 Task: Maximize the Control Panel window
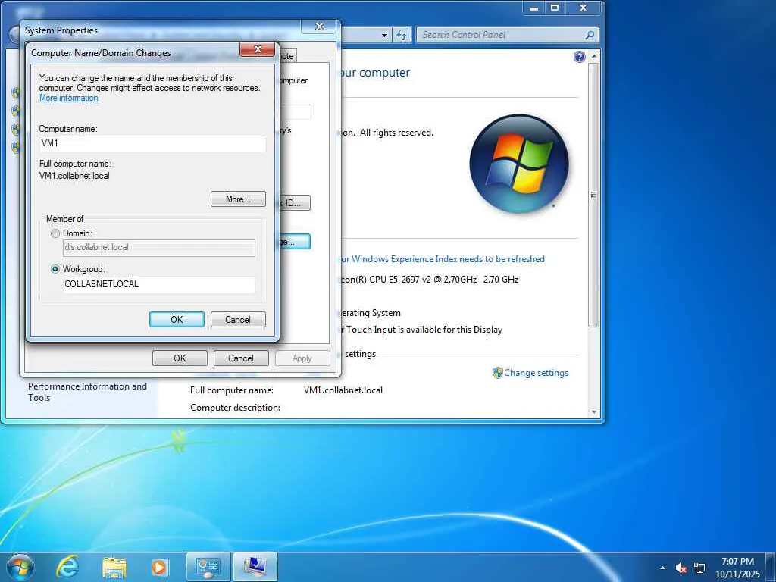tap(555, 8)
